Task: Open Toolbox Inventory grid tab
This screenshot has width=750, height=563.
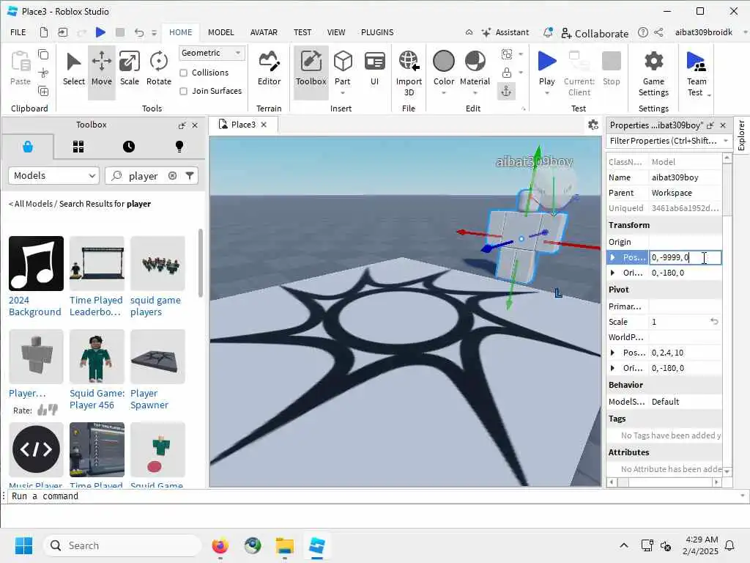Action: point(78,147)
